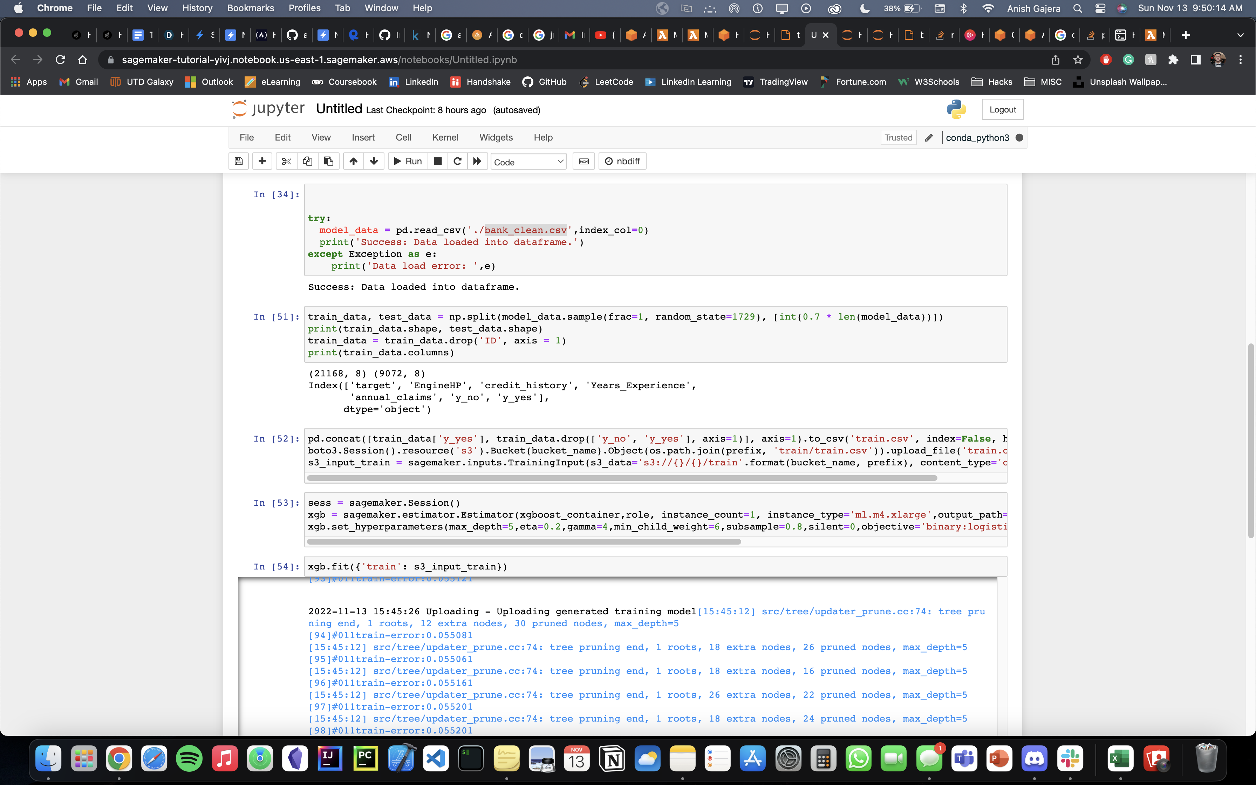1256x785 pixels.
Task: Expand the Chrome tab search chevron
Action: point(1240,35)
